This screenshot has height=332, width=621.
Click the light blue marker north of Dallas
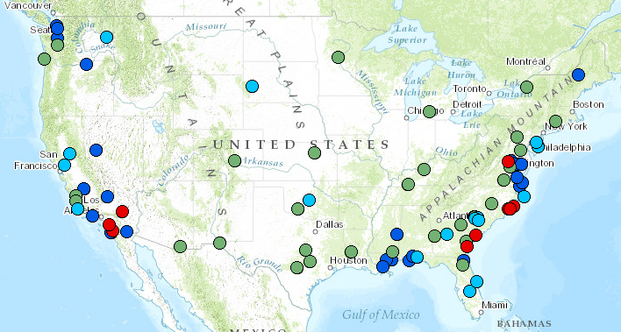(309, 200)
